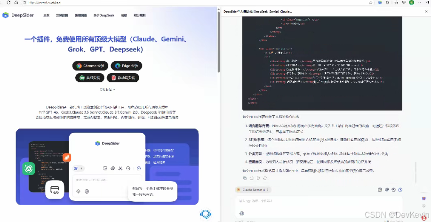Image resolution: width=431 pixels, height=222 pixels.
Task: Open the 价格 nav item
Action: pos(124,16)
